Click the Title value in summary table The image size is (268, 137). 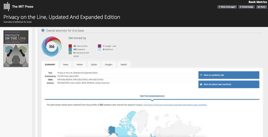(x=78, y=73)
